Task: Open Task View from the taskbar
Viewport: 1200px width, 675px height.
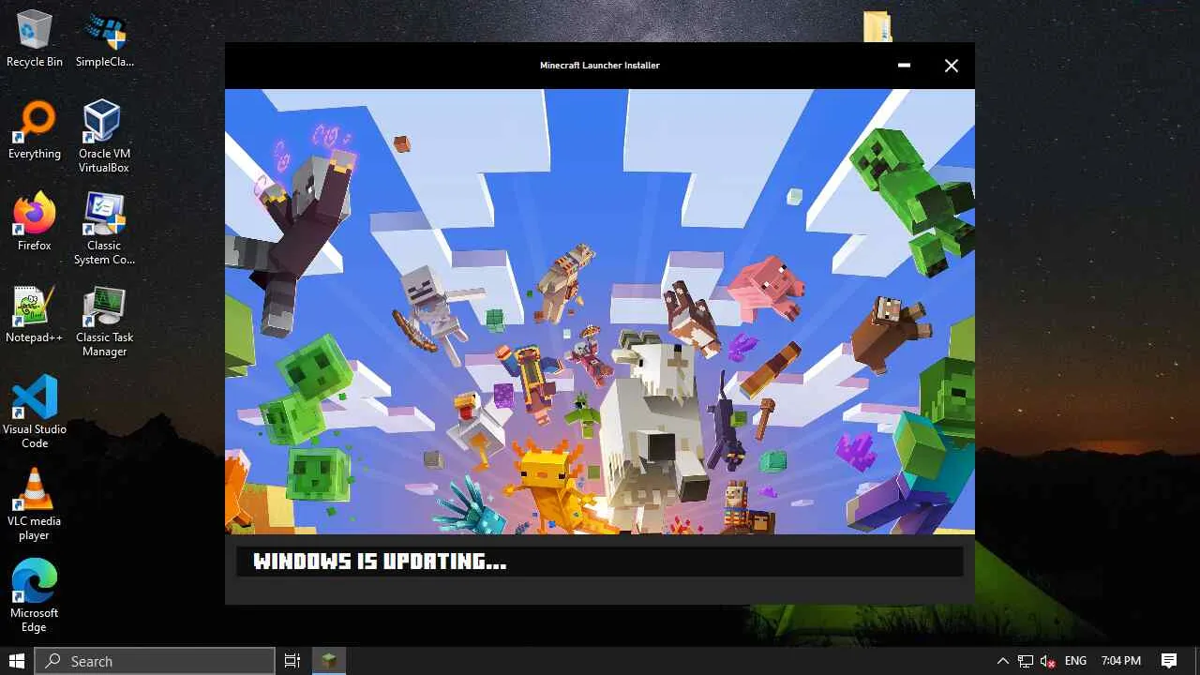Action: pyautogui.click(x=292, y=661)
